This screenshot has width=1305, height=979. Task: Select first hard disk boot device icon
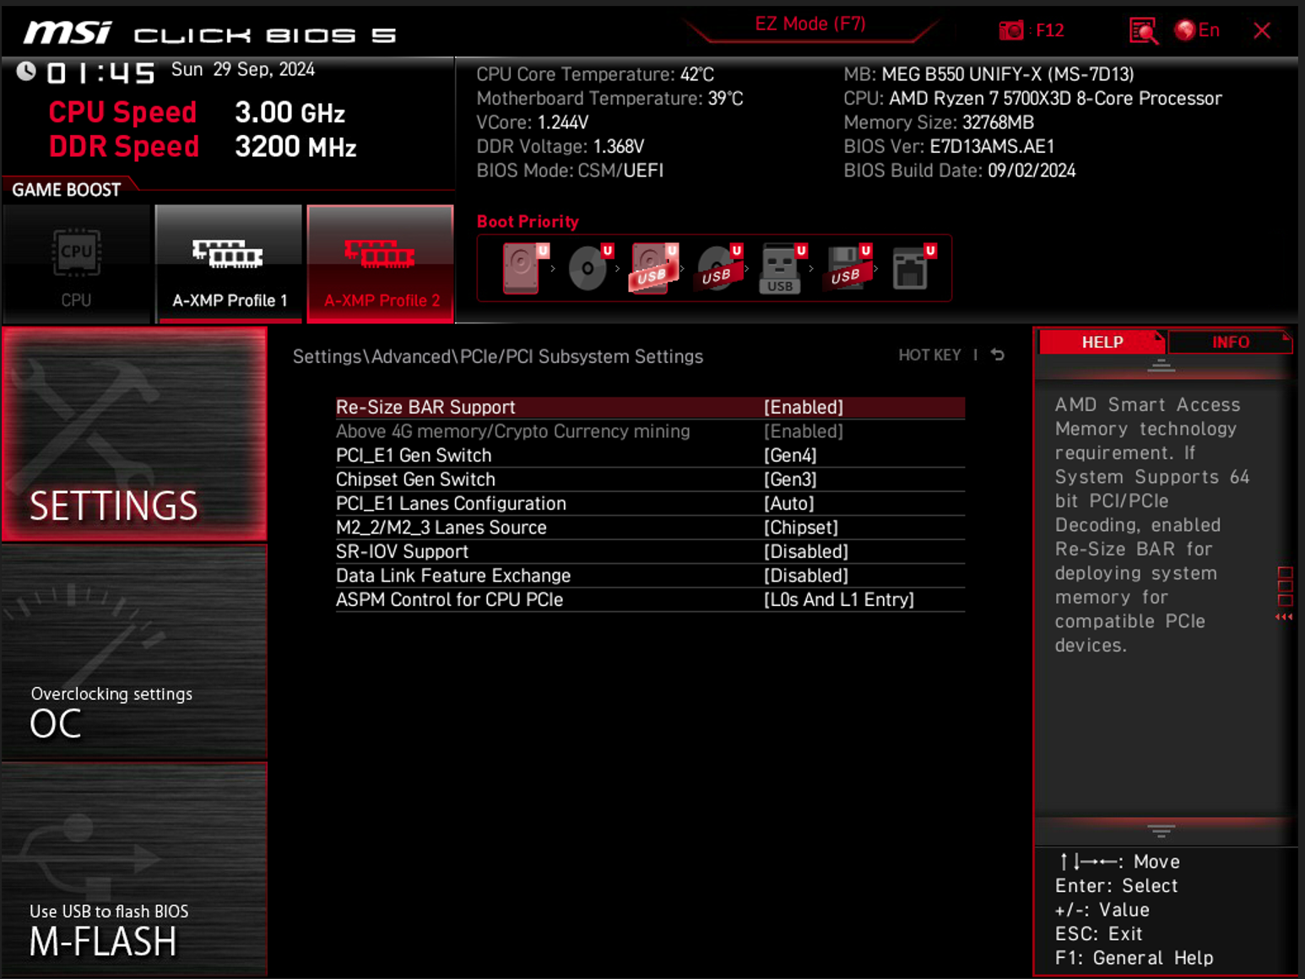[x=525, y=268]
